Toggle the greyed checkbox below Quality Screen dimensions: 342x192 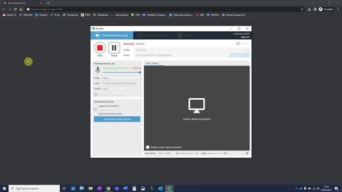click(96, 94)
